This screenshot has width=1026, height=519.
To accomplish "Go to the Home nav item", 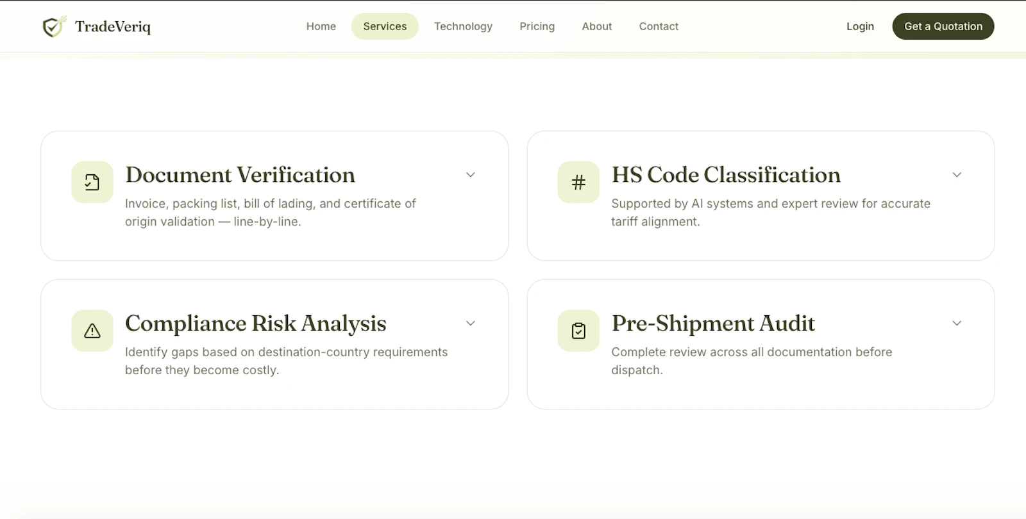I will click(x=321, y=26).
